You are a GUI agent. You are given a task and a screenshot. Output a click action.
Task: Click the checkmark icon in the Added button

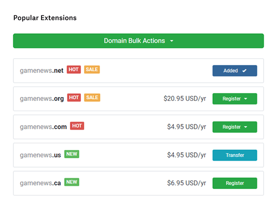point(245,71)
